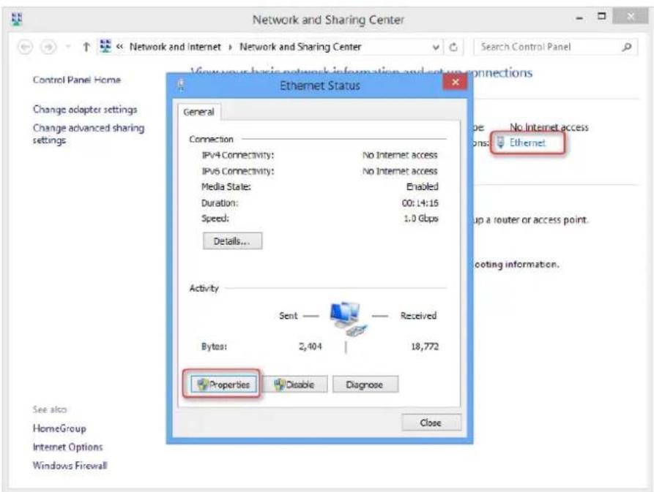The image size is (654, 492).
Task: Click the Forward navigation arrow
Action: pyautogui.click(x=48, y=47)
